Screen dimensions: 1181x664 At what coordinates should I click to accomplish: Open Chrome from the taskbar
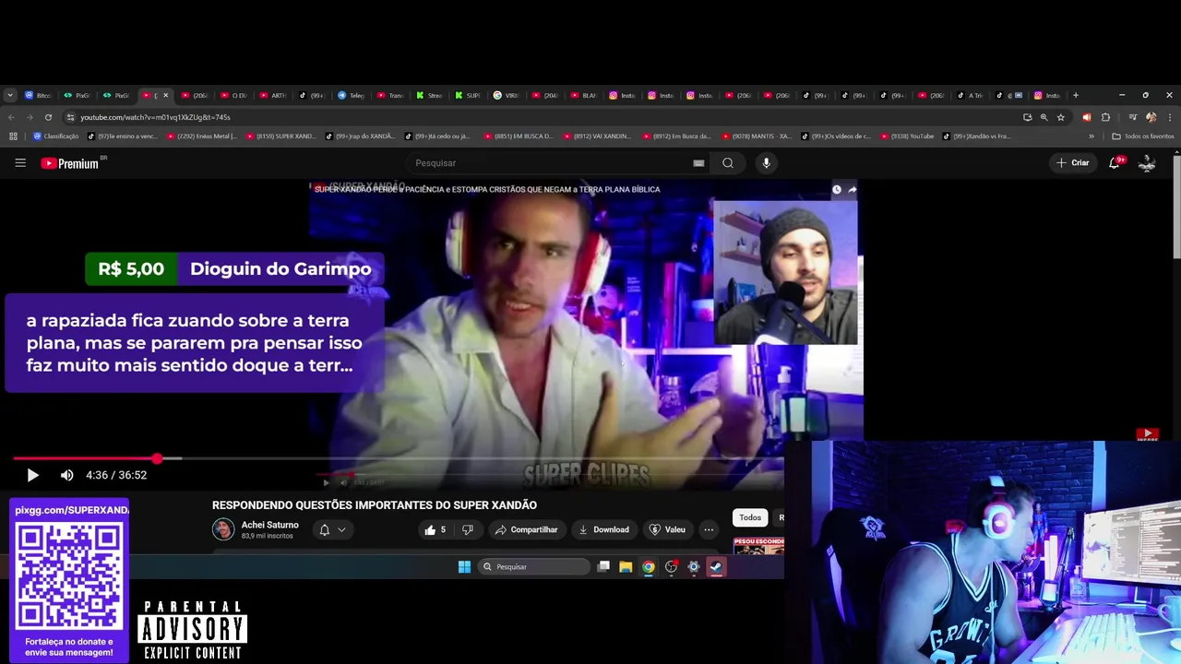(x=649, y=567)
